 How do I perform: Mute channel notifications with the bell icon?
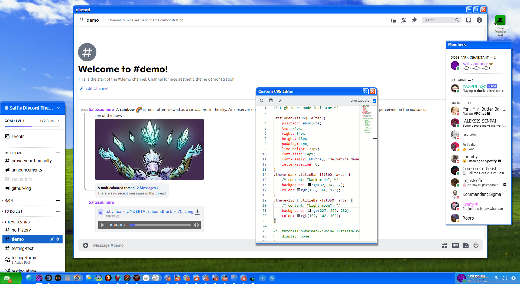[404, 20]
